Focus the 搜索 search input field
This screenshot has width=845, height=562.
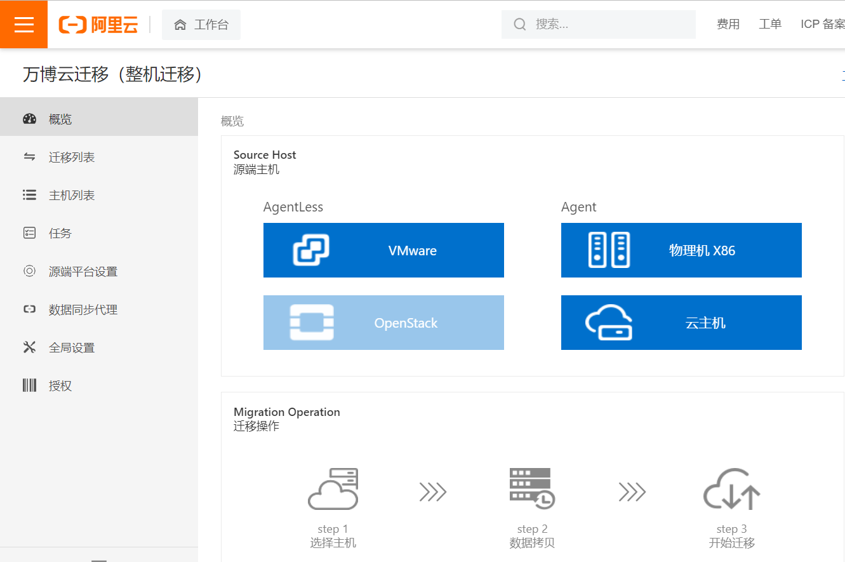click(599, 24)
